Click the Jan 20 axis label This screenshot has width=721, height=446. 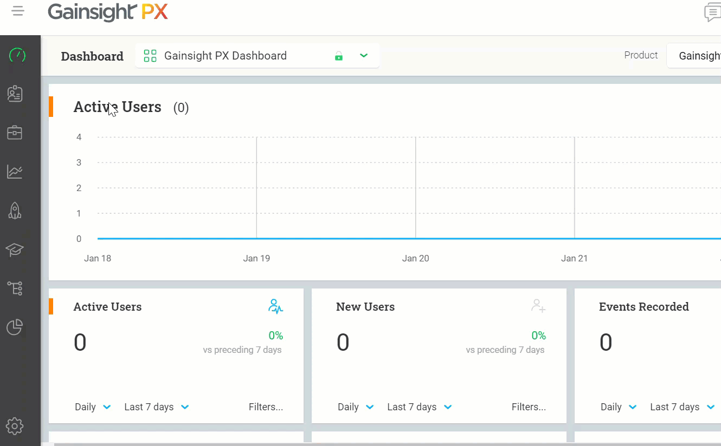tap(416, 258)
